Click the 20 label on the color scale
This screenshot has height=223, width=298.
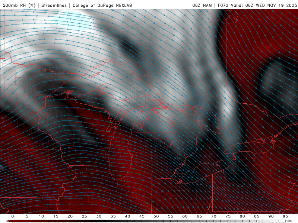(70, 216)
